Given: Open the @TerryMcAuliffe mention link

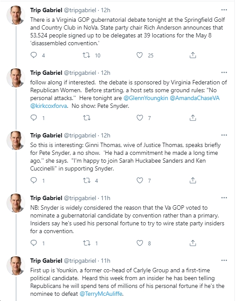Looking at the screenshot, I should click(x=101, y=294).
